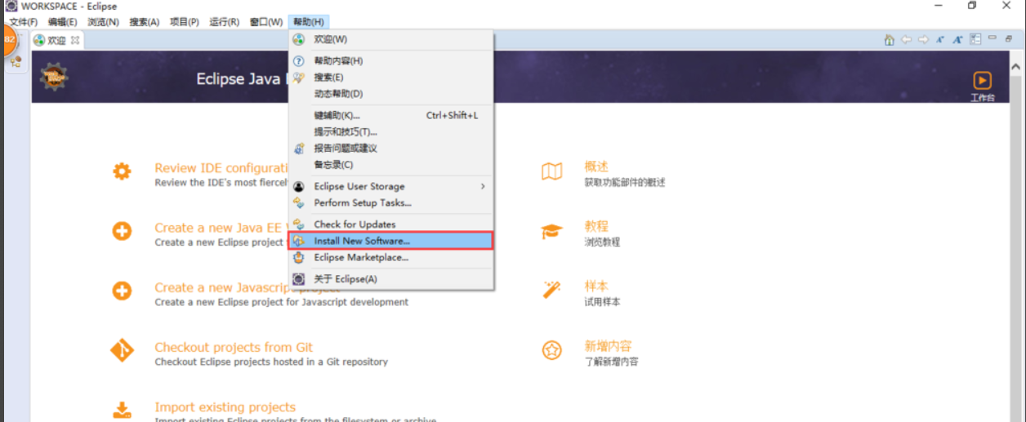Choose 报告问题或建议 menu entry

point(390,149)
